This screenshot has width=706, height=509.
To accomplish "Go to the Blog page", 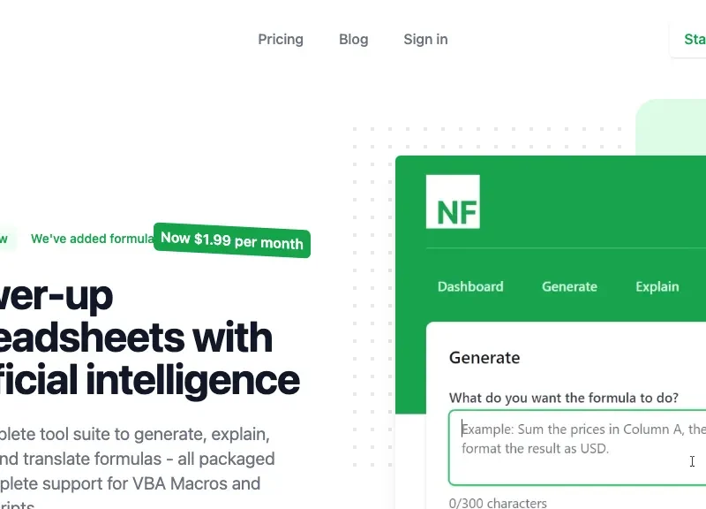I will coord(353,39).
